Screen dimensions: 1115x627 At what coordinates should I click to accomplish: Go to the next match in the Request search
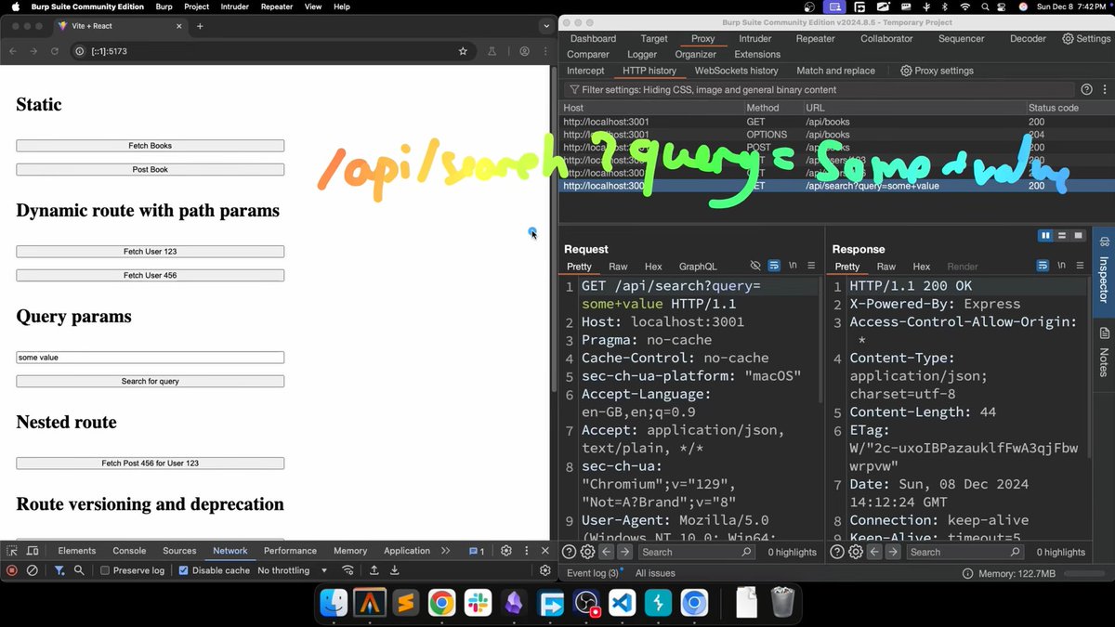[x=623, y=552]
